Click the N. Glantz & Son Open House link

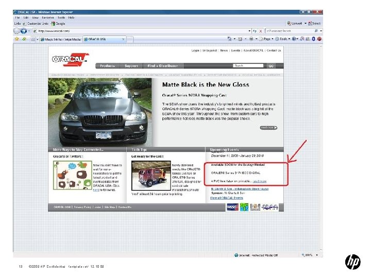[x=240, y=189]
